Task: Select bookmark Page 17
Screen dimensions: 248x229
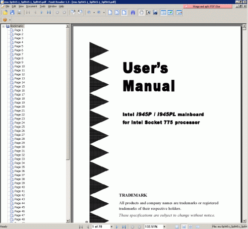Action: (x=19, y=95)
